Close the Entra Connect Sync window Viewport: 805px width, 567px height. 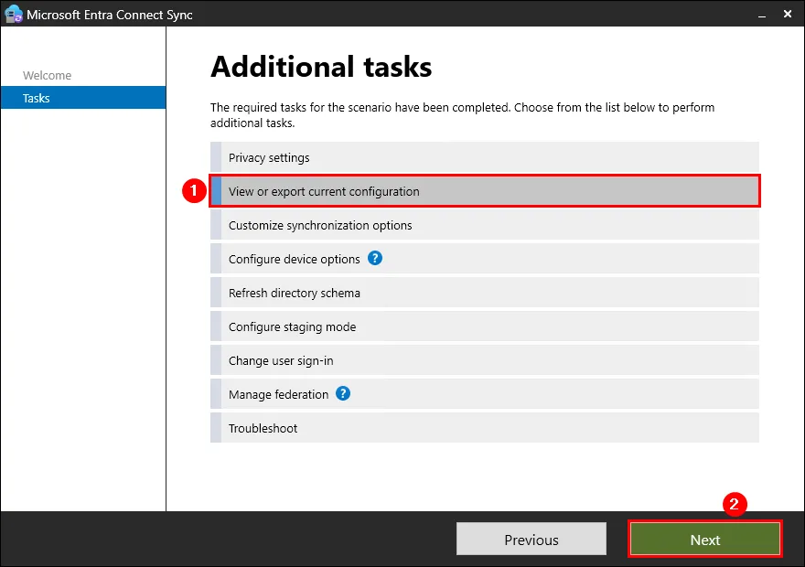tap(788, 15)
